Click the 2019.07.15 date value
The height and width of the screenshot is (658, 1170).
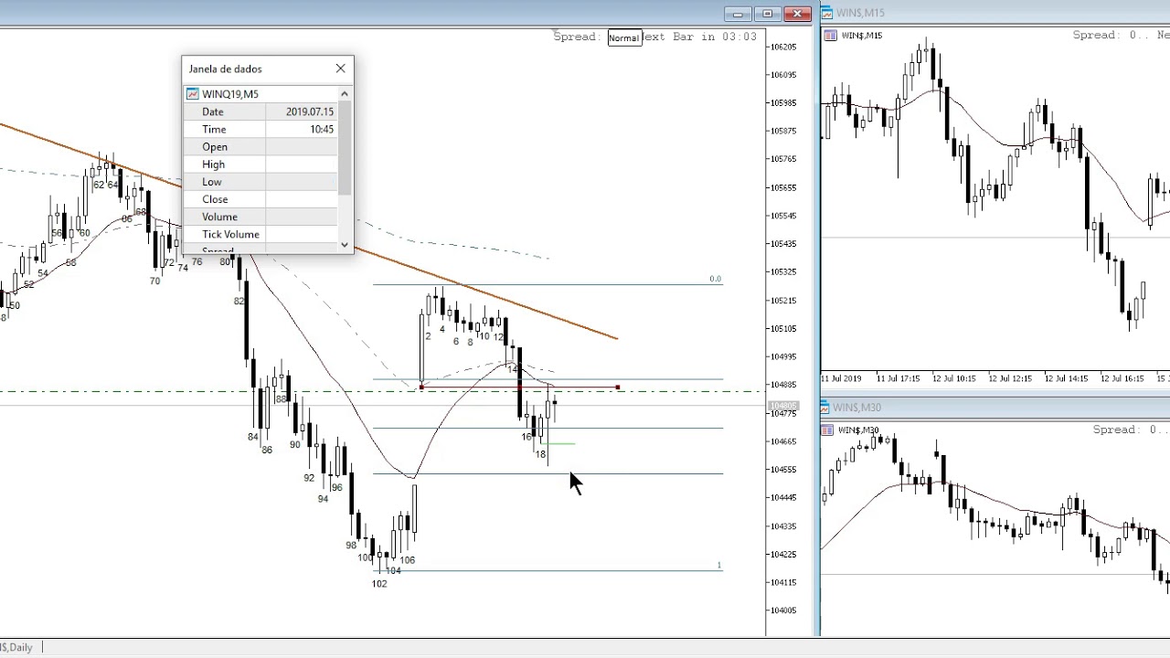(310, 111)
